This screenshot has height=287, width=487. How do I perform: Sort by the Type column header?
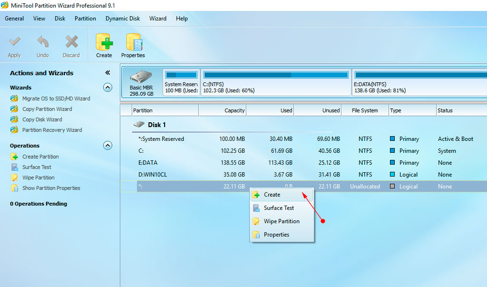(x=413, y=110)
